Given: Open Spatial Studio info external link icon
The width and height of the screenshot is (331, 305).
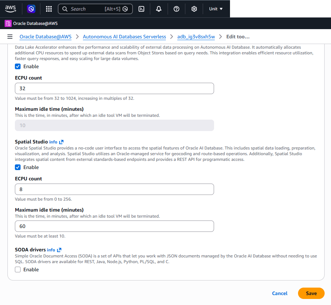Looking at the screenshot, I should click(x=61, y=142).
